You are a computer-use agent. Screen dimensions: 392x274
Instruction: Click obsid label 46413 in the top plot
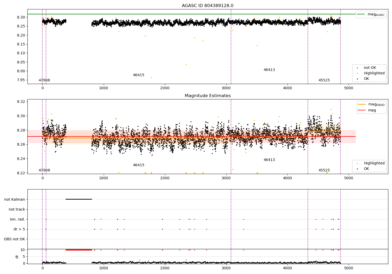click(x=269, y=70)
